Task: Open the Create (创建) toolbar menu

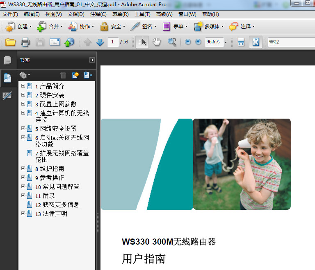Action: [19, 27]
